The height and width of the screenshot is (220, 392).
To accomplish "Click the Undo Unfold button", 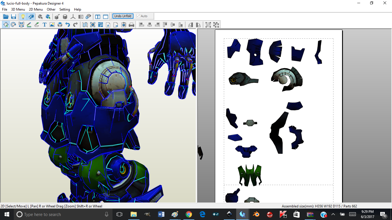I will pyautogui.click(x=123, y=16).
